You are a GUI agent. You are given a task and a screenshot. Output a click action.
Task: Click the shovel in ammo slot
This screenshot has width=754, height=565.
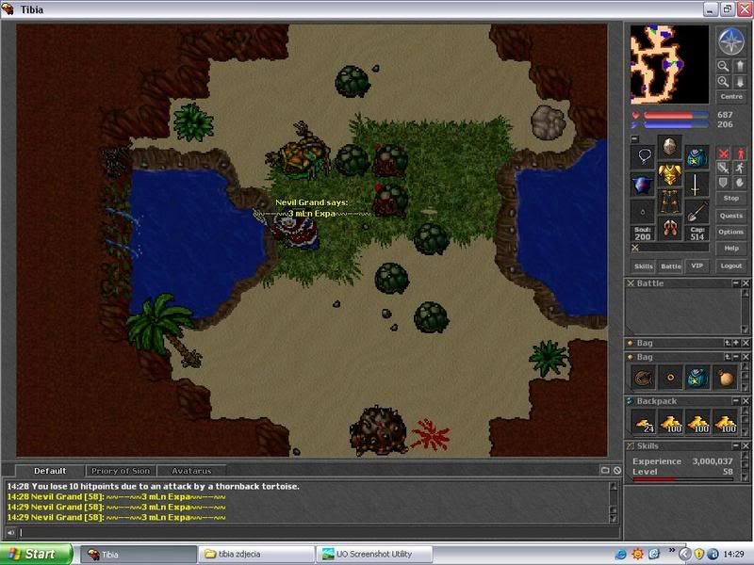[x=697, y=212]
